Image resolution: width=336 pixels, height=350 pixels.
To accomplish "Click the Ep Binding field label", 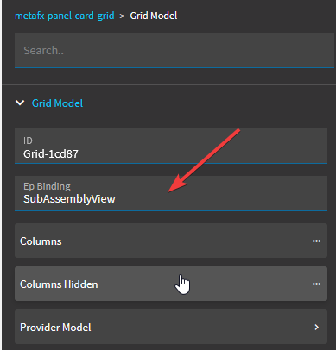I will click(x=47, y=186).
